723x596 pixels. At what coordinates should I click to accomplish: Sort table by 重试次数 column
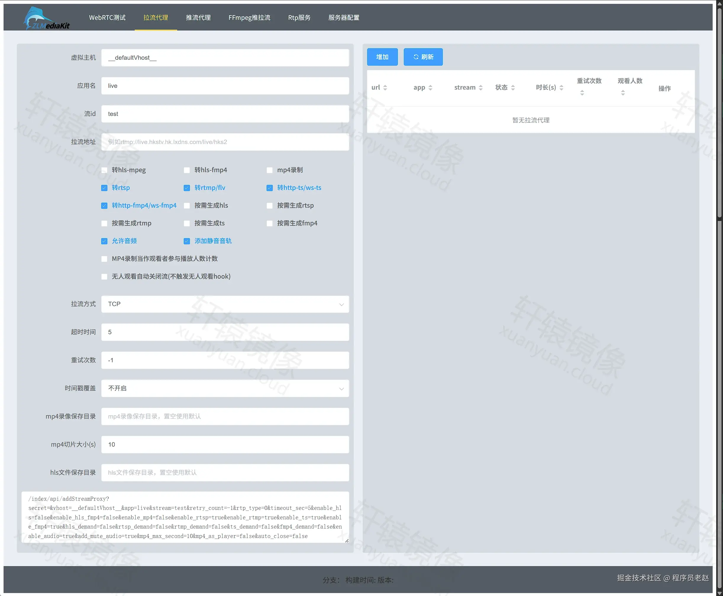tap(582, 93)
